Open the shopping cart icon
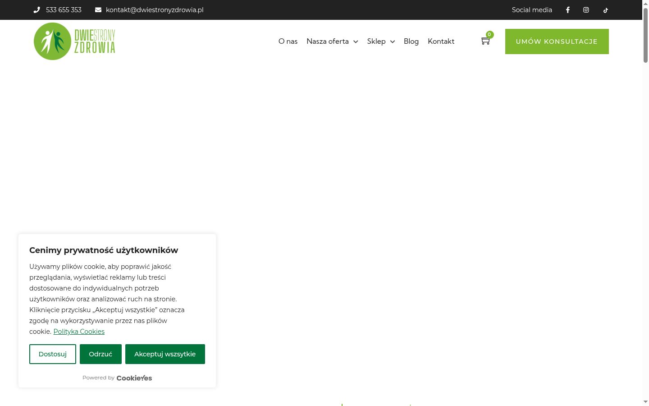The image size is (649, 406). click(x=485, y=41)
